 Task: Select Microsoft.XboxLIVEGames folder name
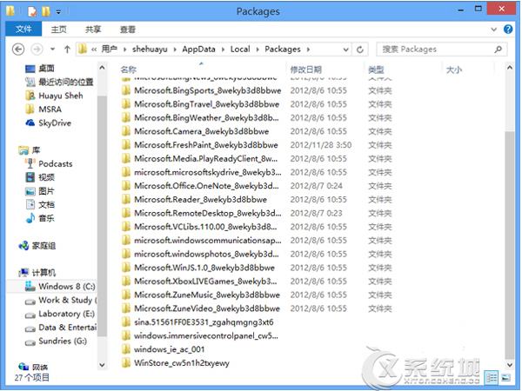coord(205,282)
